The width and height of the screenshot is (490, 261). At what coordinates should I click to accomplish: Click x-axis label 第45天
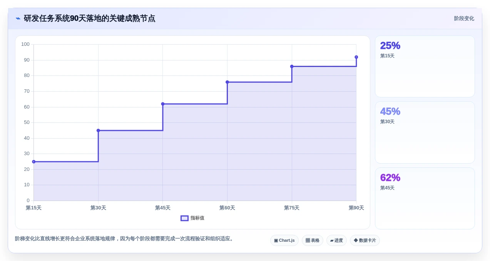point(163,208)
